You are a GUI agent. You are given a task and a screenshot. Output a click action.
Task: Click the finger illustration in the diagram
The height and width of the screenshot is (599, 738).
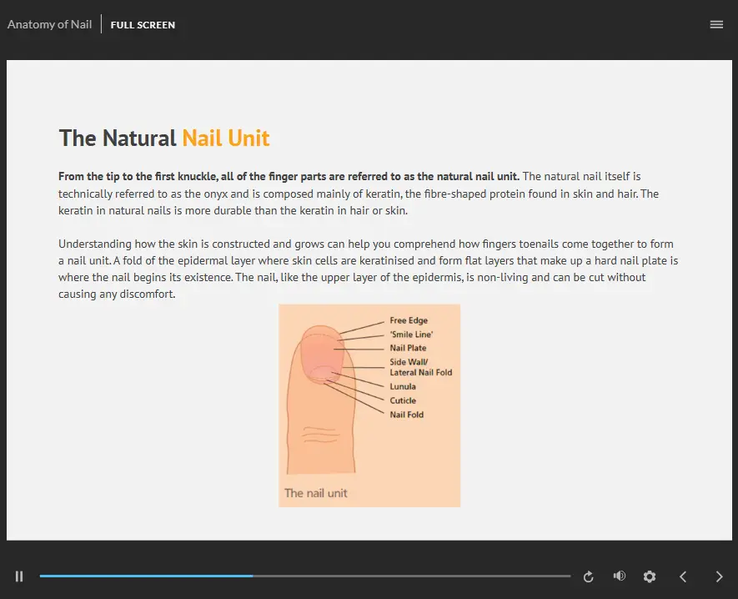pos(321,417)
